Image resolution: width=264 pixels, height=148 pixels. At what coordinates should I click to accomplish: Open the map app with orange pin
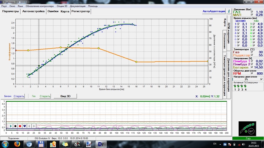53,144
